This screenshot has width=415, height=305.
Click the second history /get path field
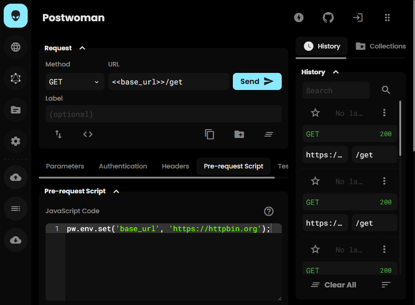pyautogui.click(x=374, y=223)
